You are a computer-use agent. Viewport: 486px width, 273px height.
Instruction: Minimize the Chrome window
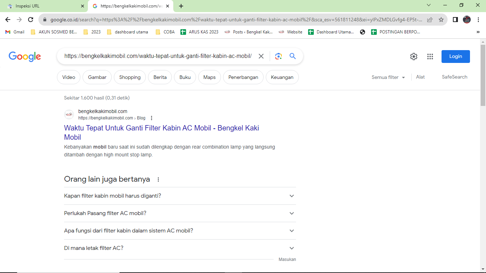point(445,5)
